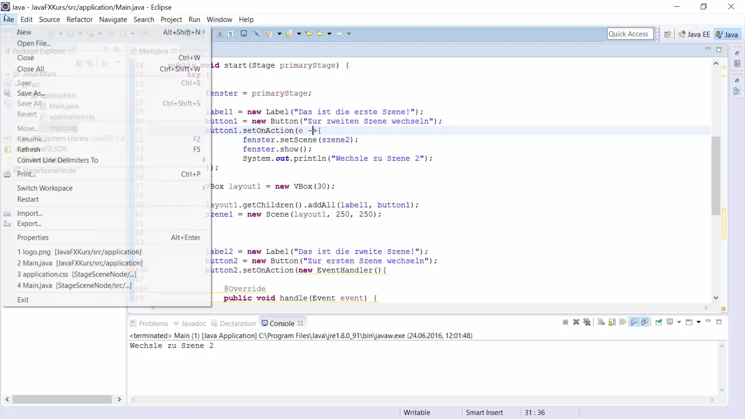The width and height of the screenshot is (745, 419).
Task: Minimize the Console panel
Action: [x=708, y=321]
